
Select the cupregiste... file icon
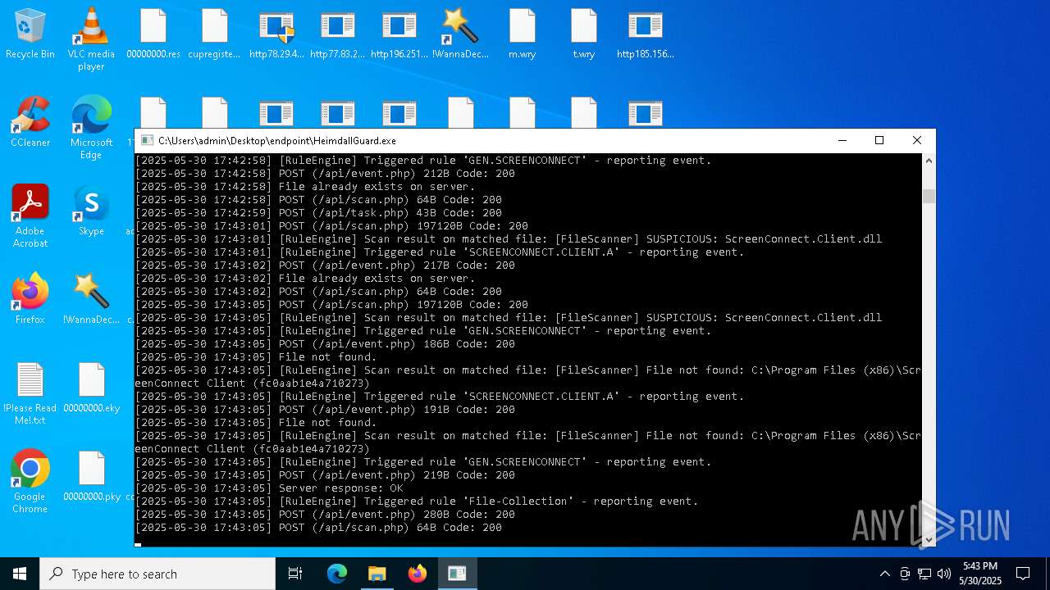coord(215,34)
